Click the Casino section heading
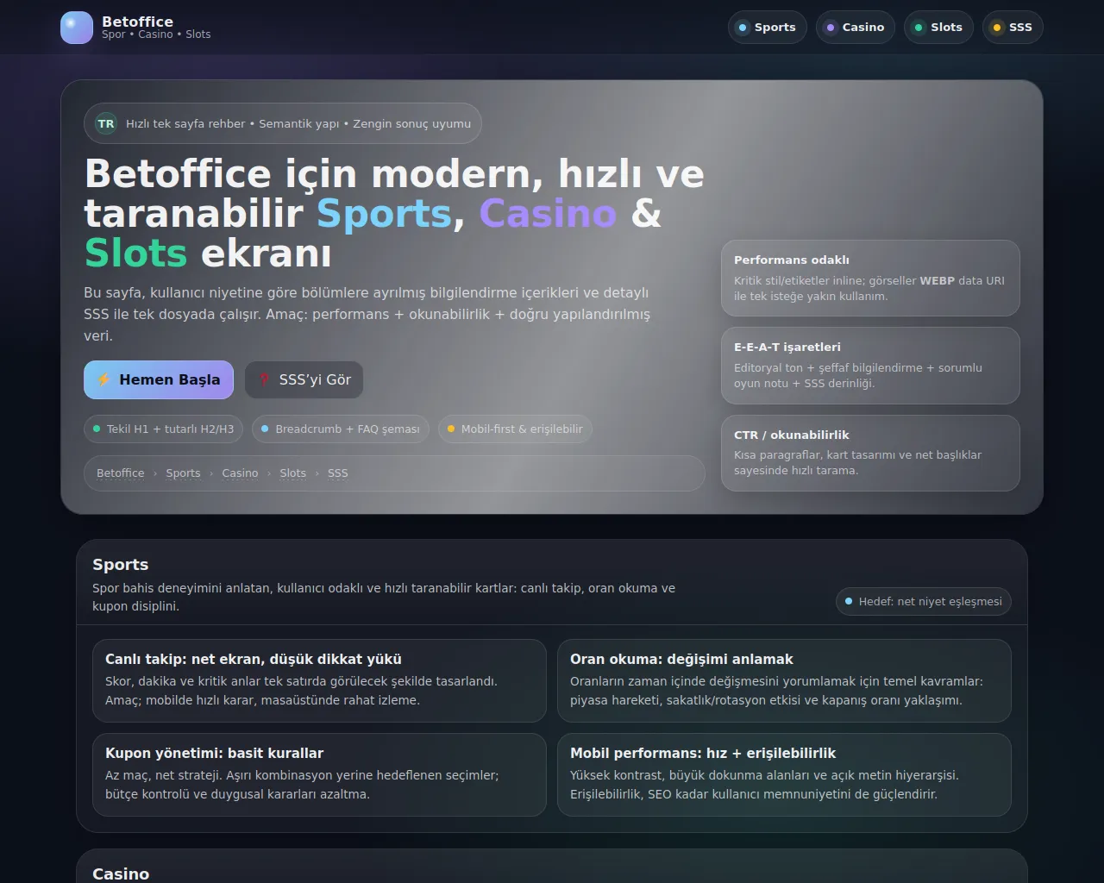Screen dimensions: 1104x883 [121, 874]
